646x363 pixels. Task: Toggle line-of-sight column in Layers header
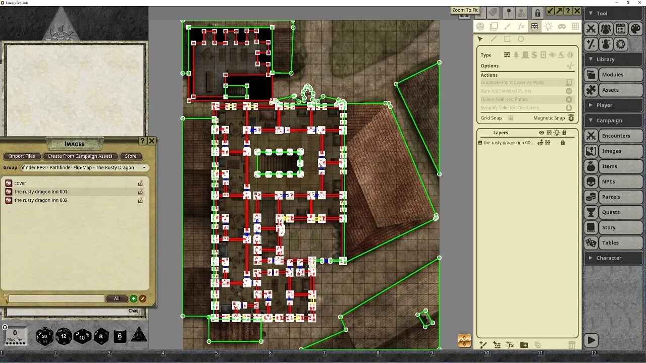tap(549, 133)
